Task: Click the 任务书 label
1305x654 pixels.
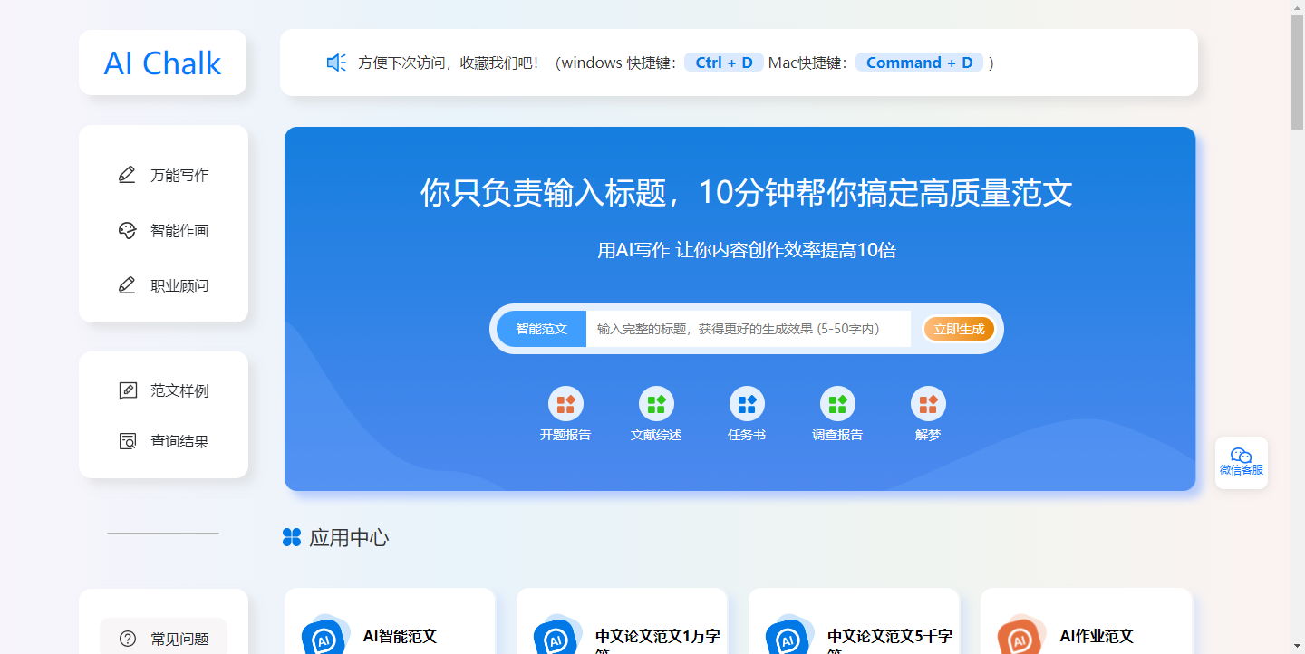Action: pyautogui.click(x=747, y=435)
